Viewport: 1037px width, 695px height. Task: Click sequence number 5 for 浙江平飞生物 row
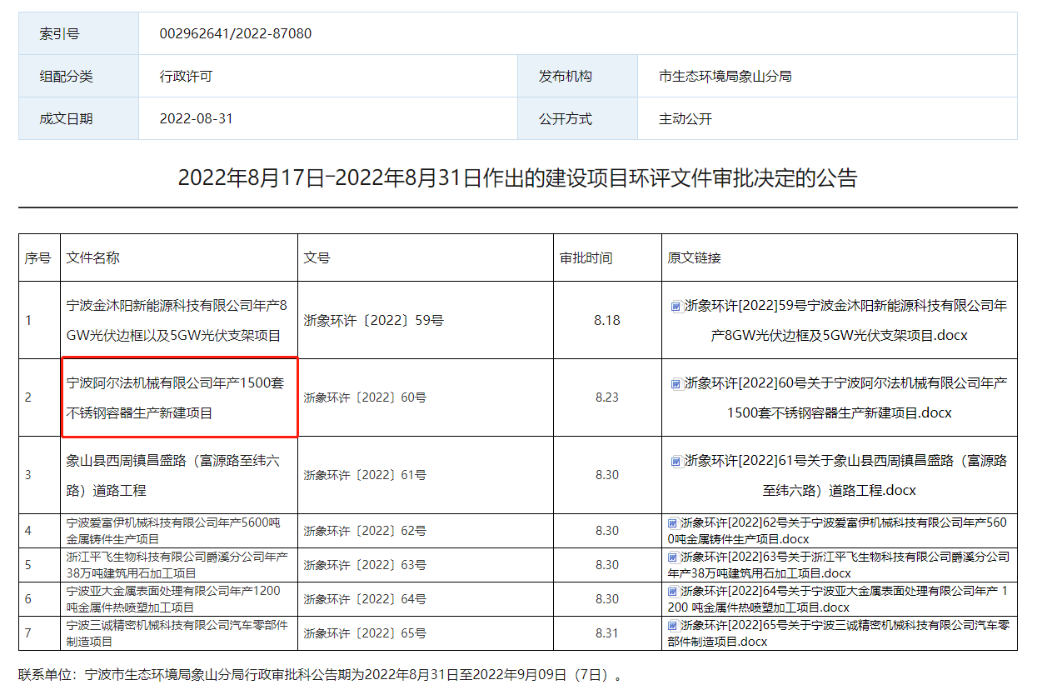28,565
